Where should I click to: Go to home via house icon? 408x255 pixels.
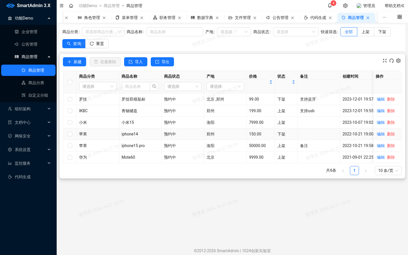click(71, 6)
